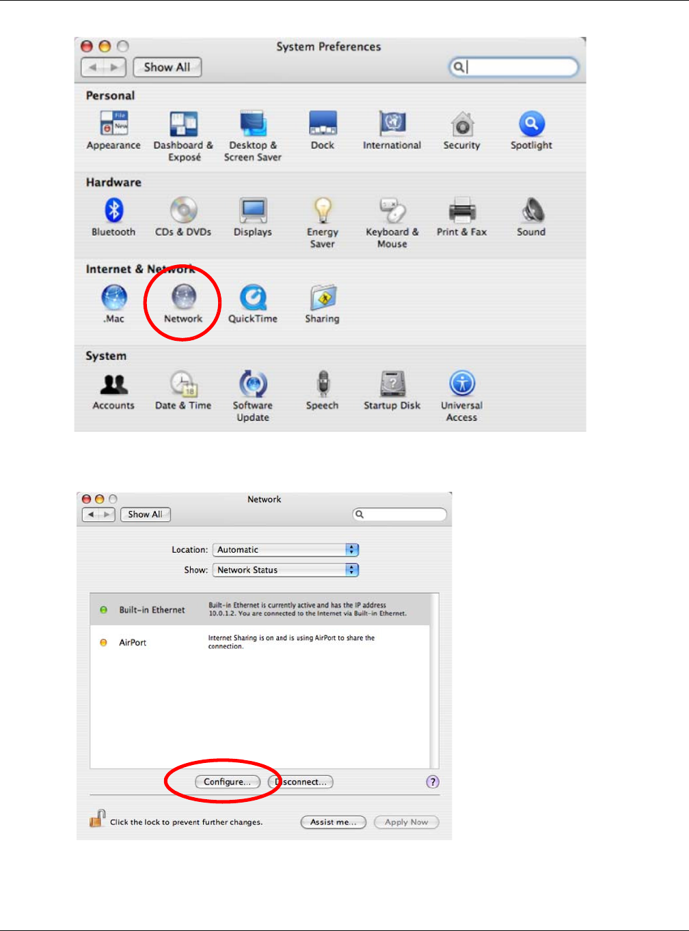Image resolution: width=689 pixels, height=931 pixels.
Task: Open the Dock preference pane
Action: [x=323, y=130]
